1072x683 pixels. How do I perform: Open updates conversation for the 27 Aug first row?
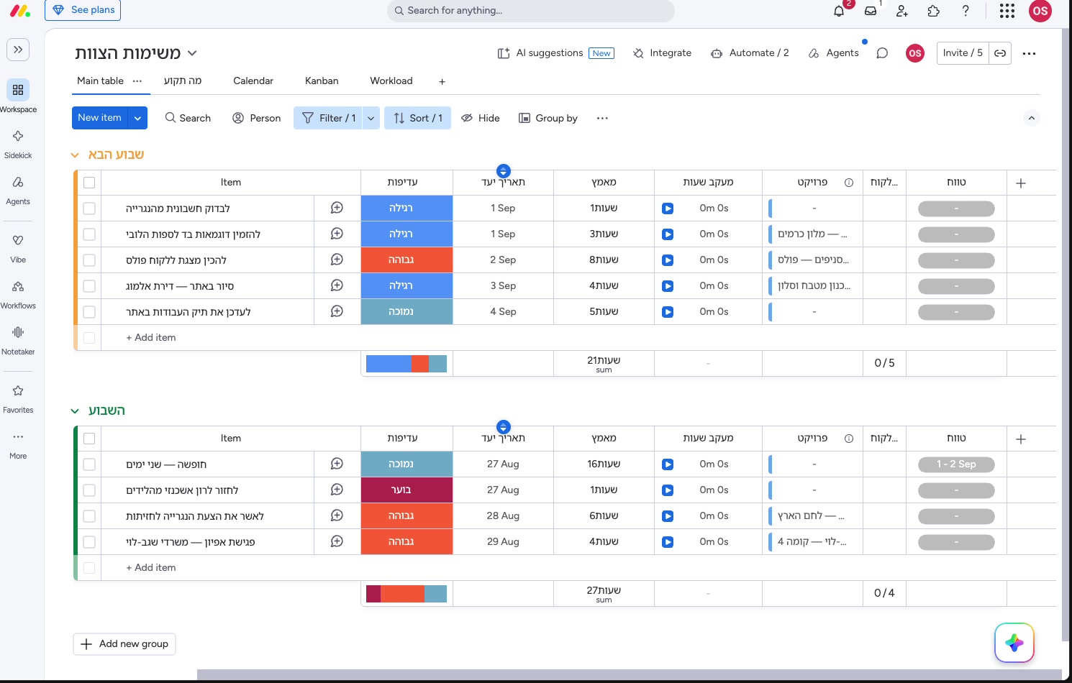pos(337,464)
